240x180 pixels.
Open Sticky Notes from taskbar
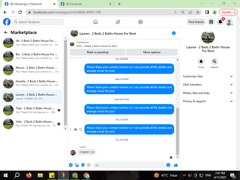[52, 176]
